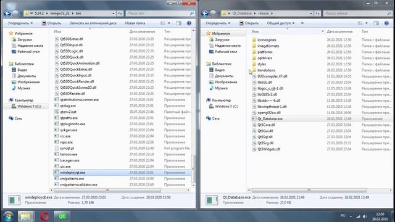Select the platforms folder
Viewport: 395px width, 222px height.
click(x=265, y=52)
